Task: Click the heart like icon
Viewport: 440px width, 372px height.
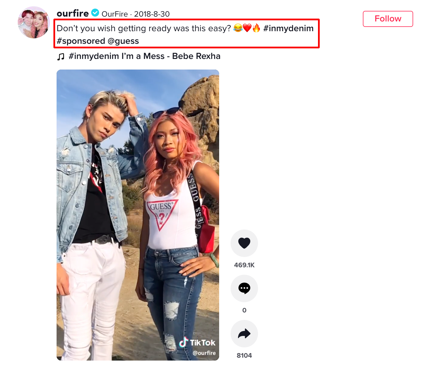Action: point(244,243)
